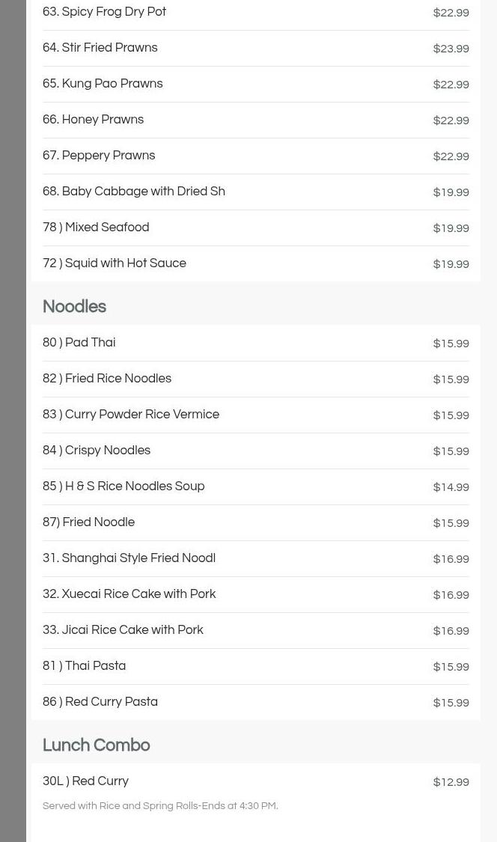
Task: Click the Noodles section heading
Action: (75, 306)
